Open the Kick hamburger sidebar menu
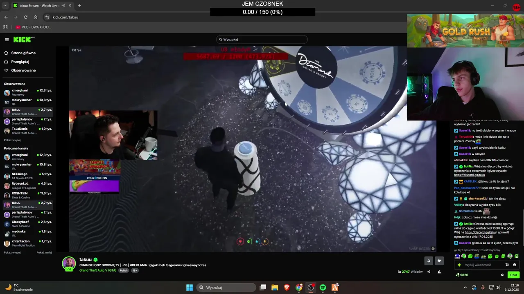 (x=7, y=40)
